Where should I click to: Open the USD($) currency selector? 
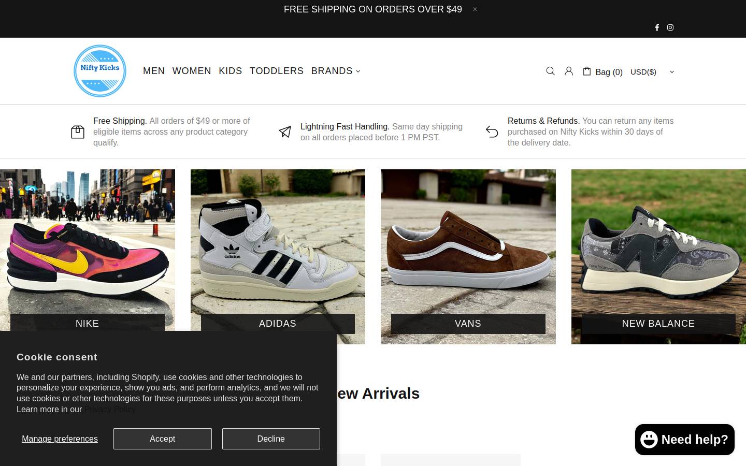coord(652,72)
